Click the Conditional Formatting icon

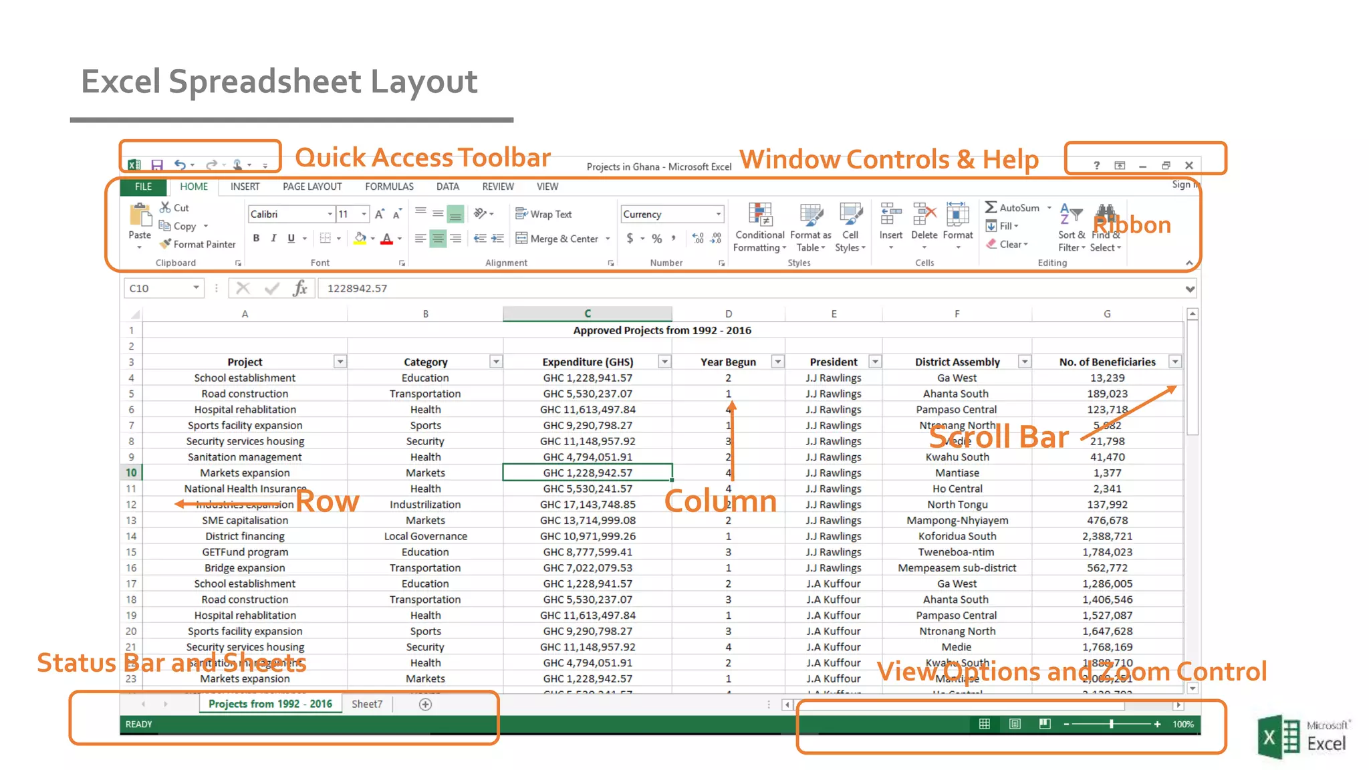point(760,215)
